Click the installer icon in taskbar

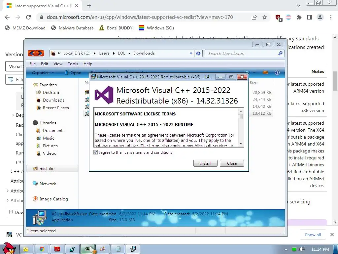pyautogui.click(x=133, y=249)
